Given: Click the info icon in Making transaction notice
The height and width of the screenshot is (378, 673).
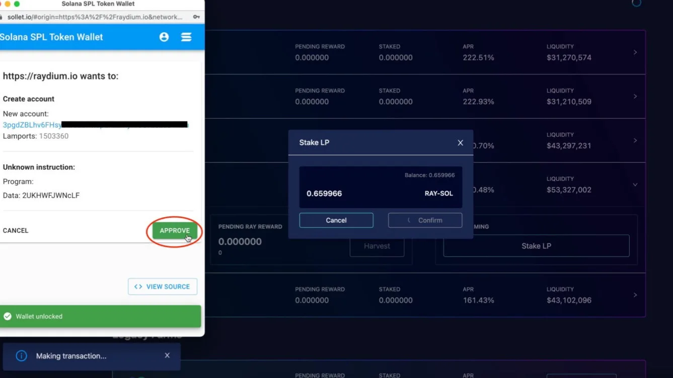Looking at the screenshot, I should [x=21, y=356].
